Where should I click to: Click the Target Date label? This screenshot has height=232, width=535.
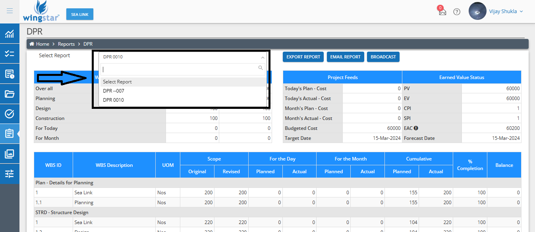point(298,138)
